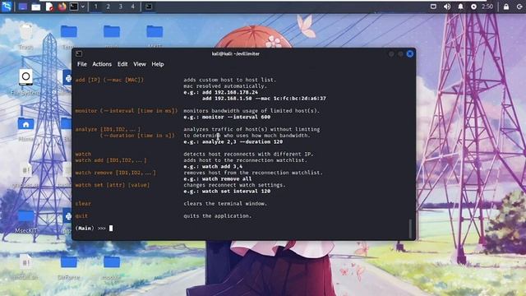
Task: Launch terminal emulator from the top panel
Action: tap(74, 7)
